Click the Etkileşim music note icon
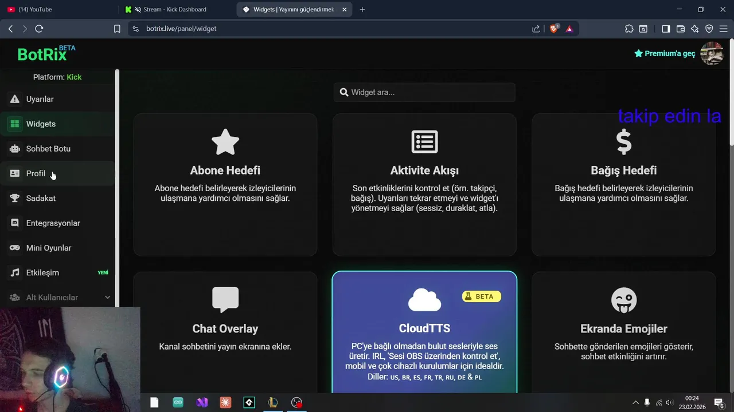Viewport: 734px width, 412px height. pos(15,272)
